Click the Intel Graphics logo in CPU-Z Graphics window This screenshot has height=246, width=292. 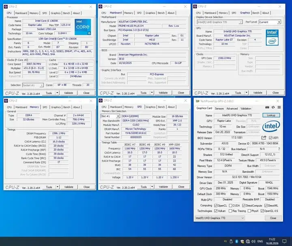(272, 38)
